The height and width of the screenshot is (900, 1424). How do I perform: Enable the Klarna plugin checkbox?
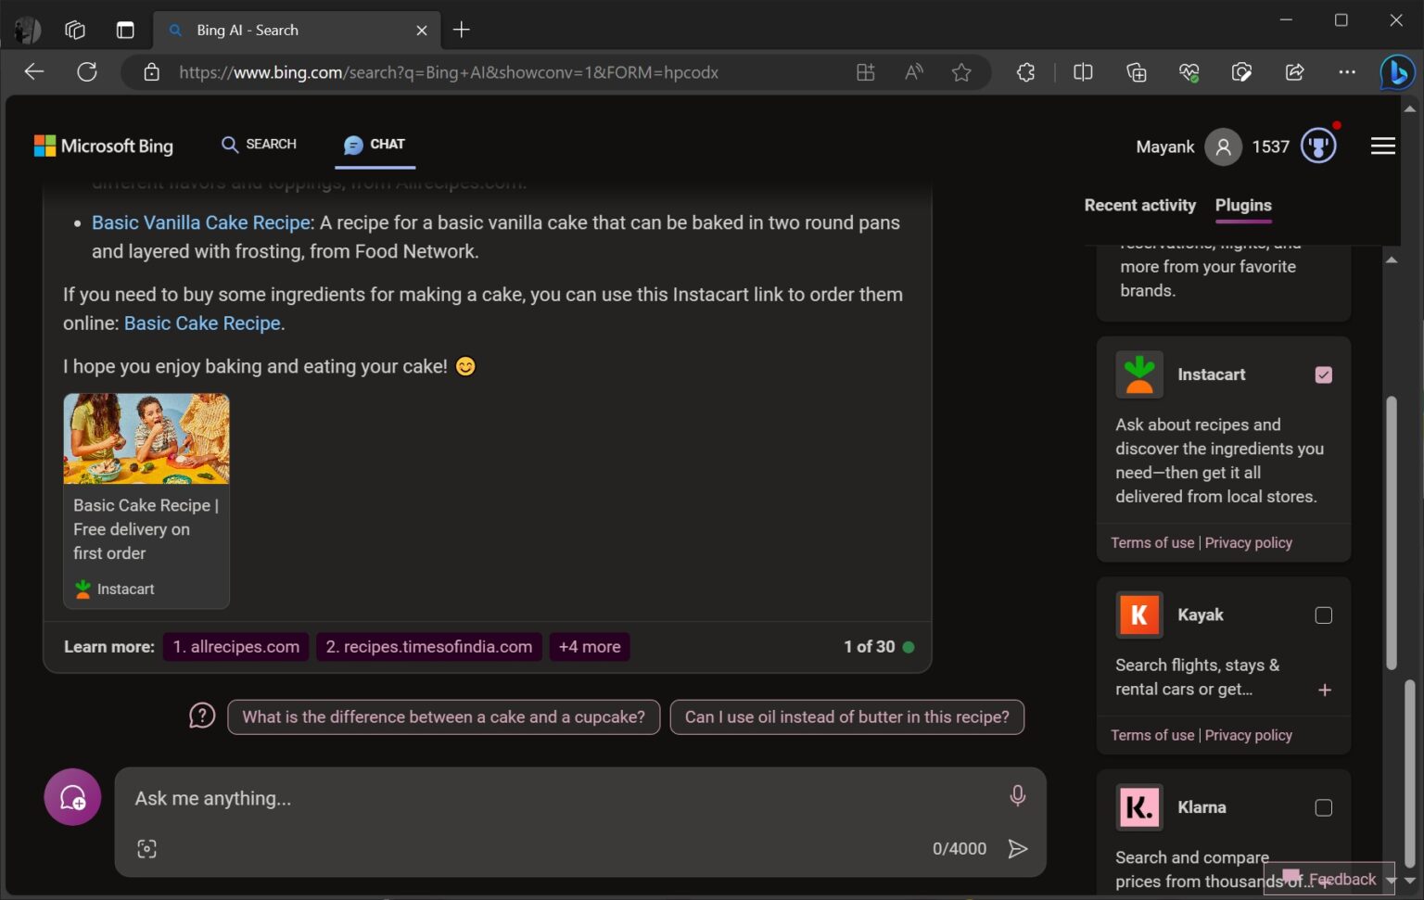click(x=1323, y=807)
